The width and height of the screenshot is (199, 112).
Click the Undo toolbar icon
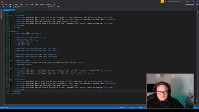(21, 7)
